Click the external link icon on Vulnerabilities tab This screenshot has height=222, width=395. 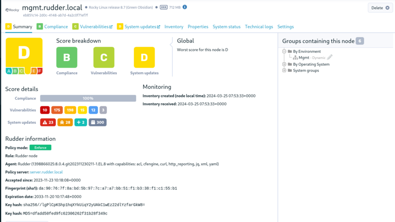click(x=111, y=27)
